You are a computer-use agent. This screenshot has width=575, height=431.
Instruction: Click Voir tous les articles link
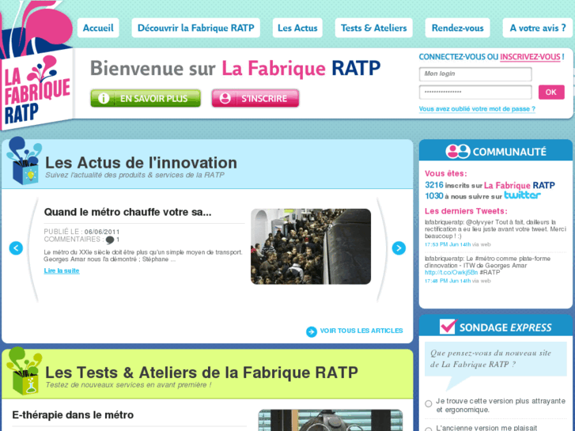click(361, 331)
